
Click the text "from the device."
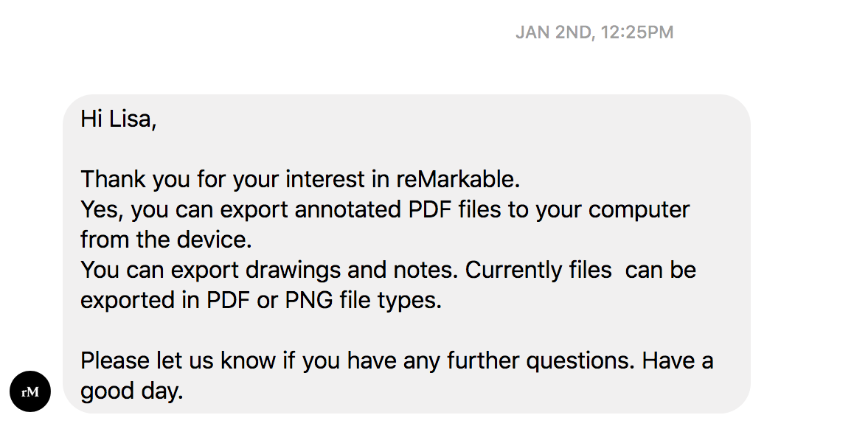tap(166, 240)
